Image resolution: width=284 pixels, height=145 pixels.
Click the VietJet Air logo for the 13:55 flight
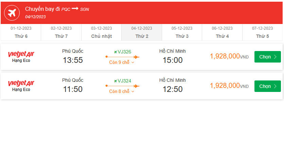click(x=21, y=54)
